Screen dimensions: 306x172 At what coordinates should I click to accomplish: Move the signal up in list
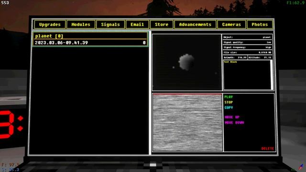232,117
